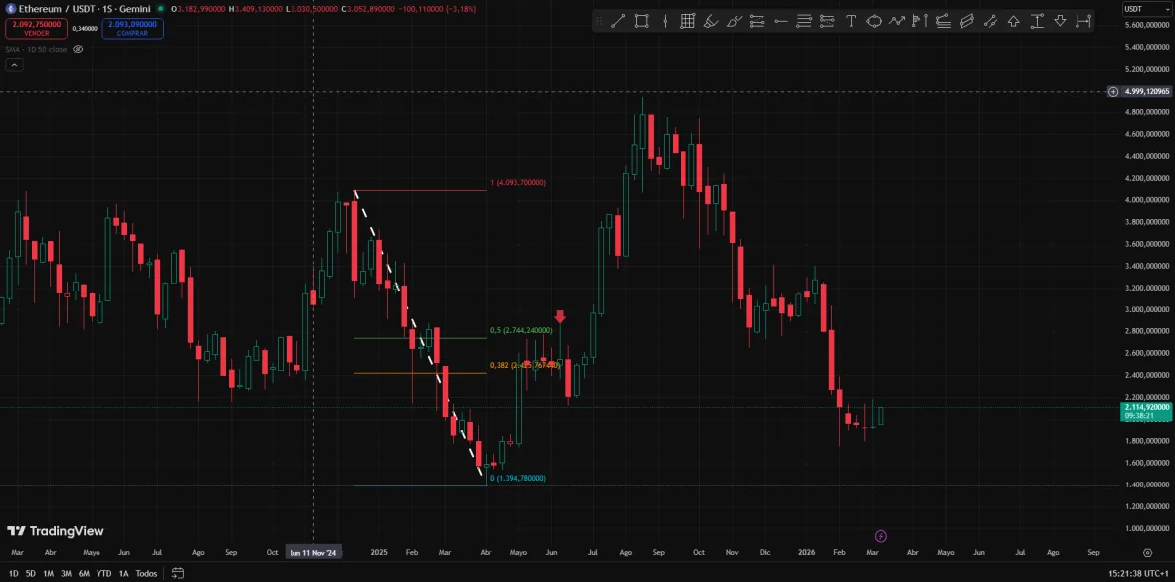Select the date range measure tool
This screenshot has height=582, width=1175.
[x=1082, y=21]
